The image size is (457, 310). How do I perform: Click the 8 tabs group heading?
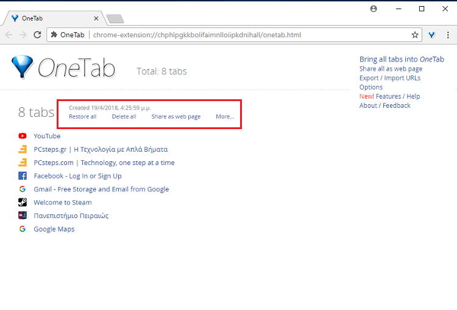click(x=36, y=112)
